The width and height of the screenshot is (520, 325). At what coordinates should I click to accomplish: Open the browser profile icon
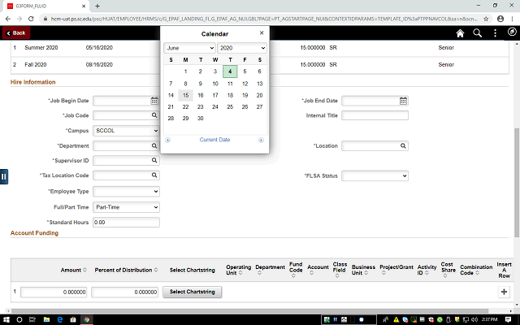(x=500, y=19)
